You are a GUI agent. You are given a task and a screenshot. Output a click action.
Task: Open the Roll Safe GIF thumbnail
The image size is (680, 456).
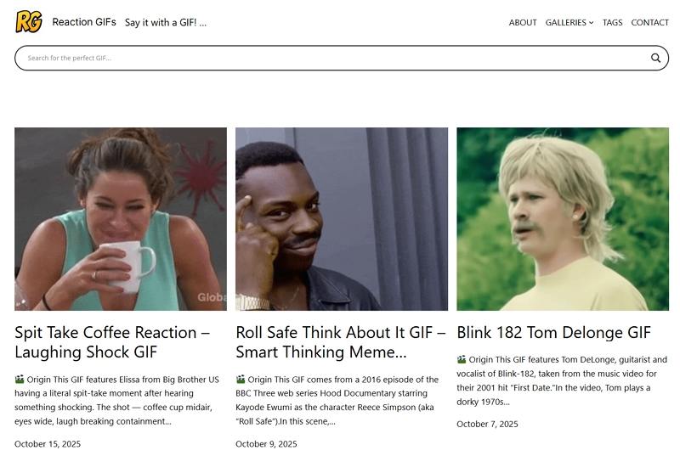[342, 219]
